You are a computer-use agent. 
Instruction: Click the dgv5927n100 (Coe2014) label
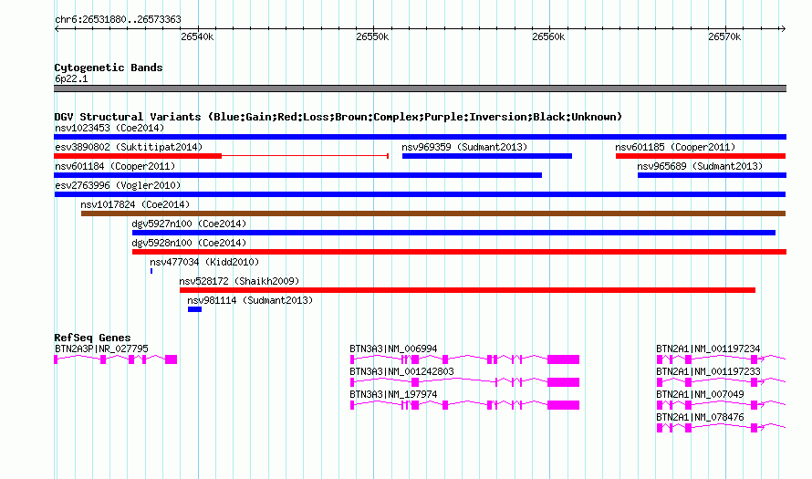(x=189, y=224)
